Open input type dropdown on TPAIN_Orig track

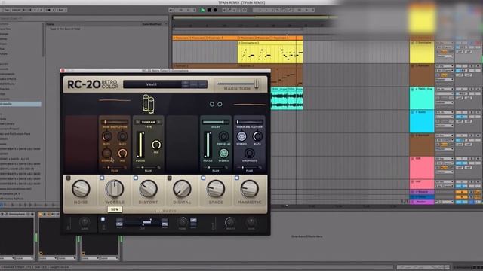(x=445, y=90)
